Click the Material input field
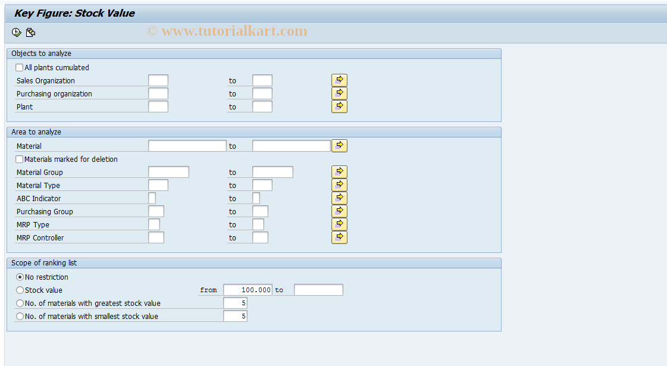This screenshot has height=366, width=667. click(186, 145)
